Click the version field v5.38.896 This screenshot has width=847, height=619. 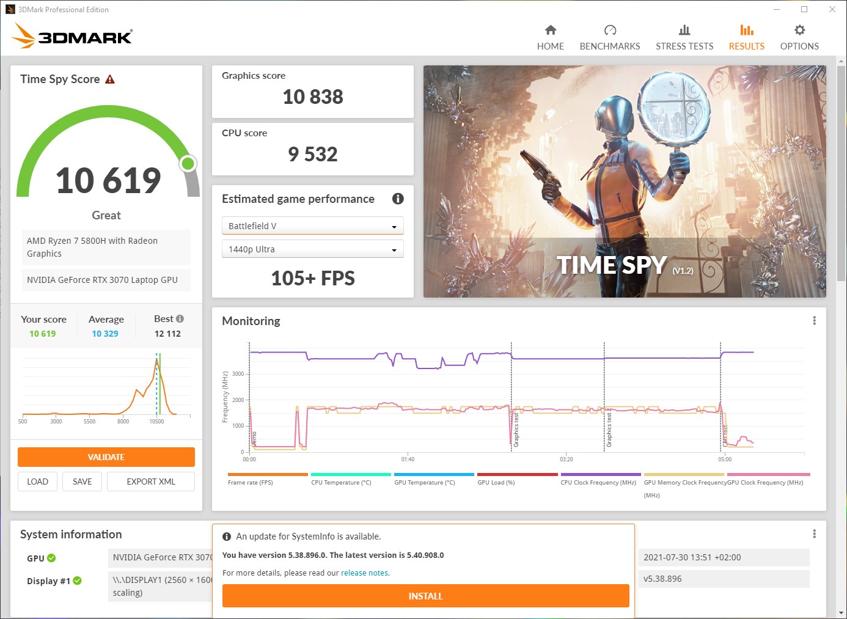pyautogui.click(x=724, y=579)
